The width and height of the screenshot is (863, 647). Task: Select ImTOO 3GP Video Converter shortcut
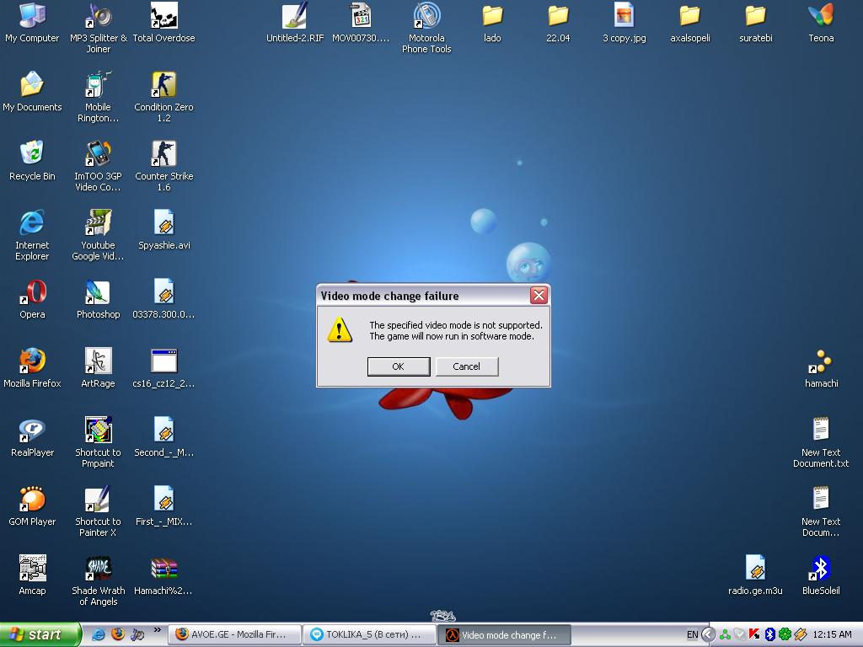(x=98, y=166)
